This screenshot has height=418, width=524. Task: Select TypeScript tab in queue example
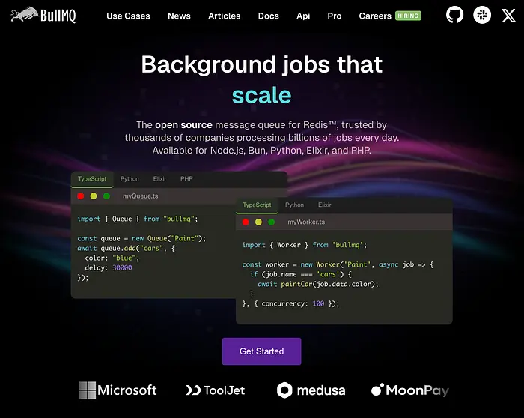[92, 179]
